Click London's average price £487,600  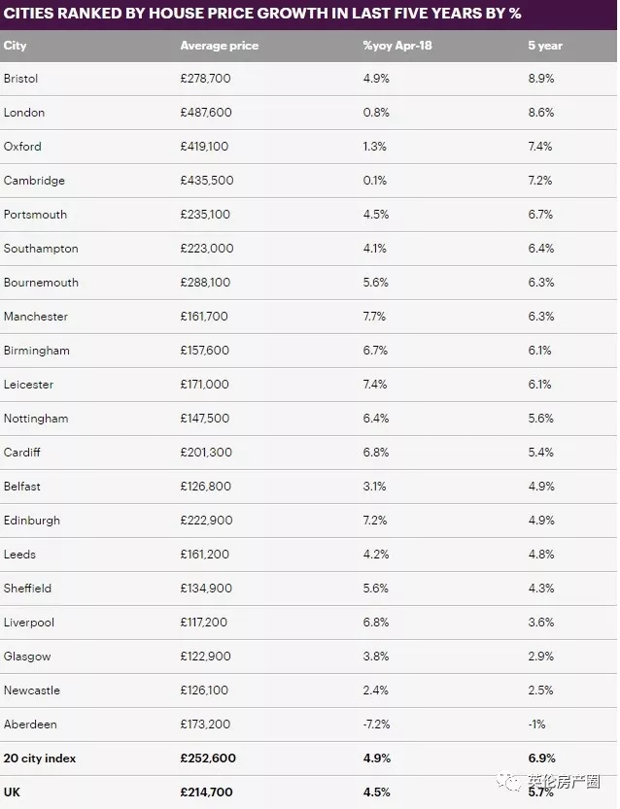coord(206,113)
